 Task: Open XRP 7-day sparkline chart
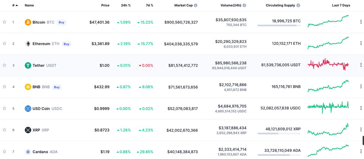pos(328,129)
